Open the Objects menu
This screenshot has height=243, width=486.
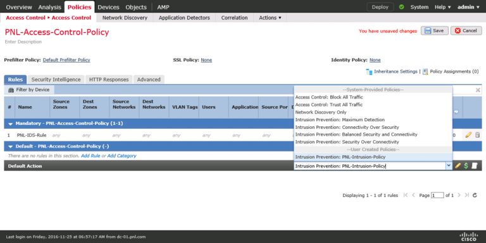click(x=136, y=7)
